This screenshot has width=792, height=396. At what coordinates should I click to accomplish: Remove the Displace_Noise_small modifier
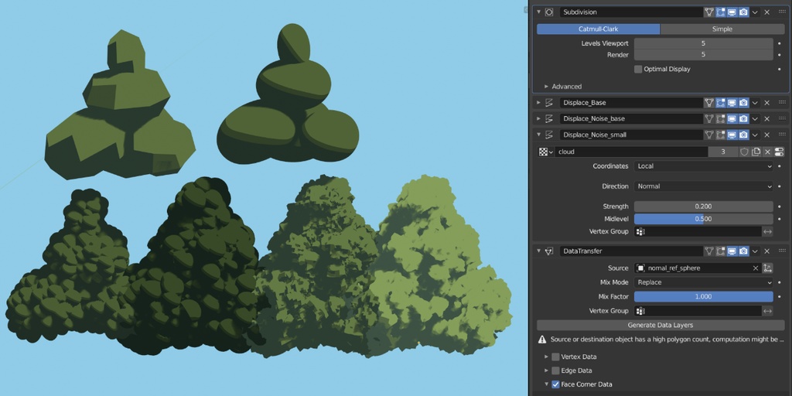point(766,135)
